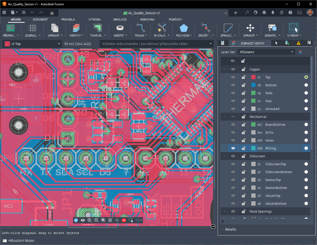Click the grid icon in the ribbon
Image resolution: width=317 pixels, height=245 pixels.
(33, 28)
